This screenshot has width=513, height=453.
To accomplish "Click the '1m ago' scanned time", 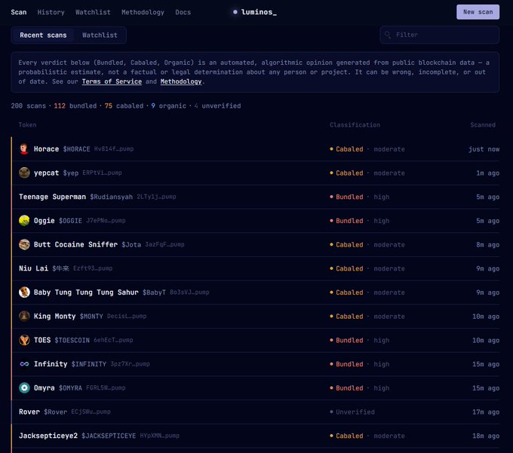I will tap(488, 173).
